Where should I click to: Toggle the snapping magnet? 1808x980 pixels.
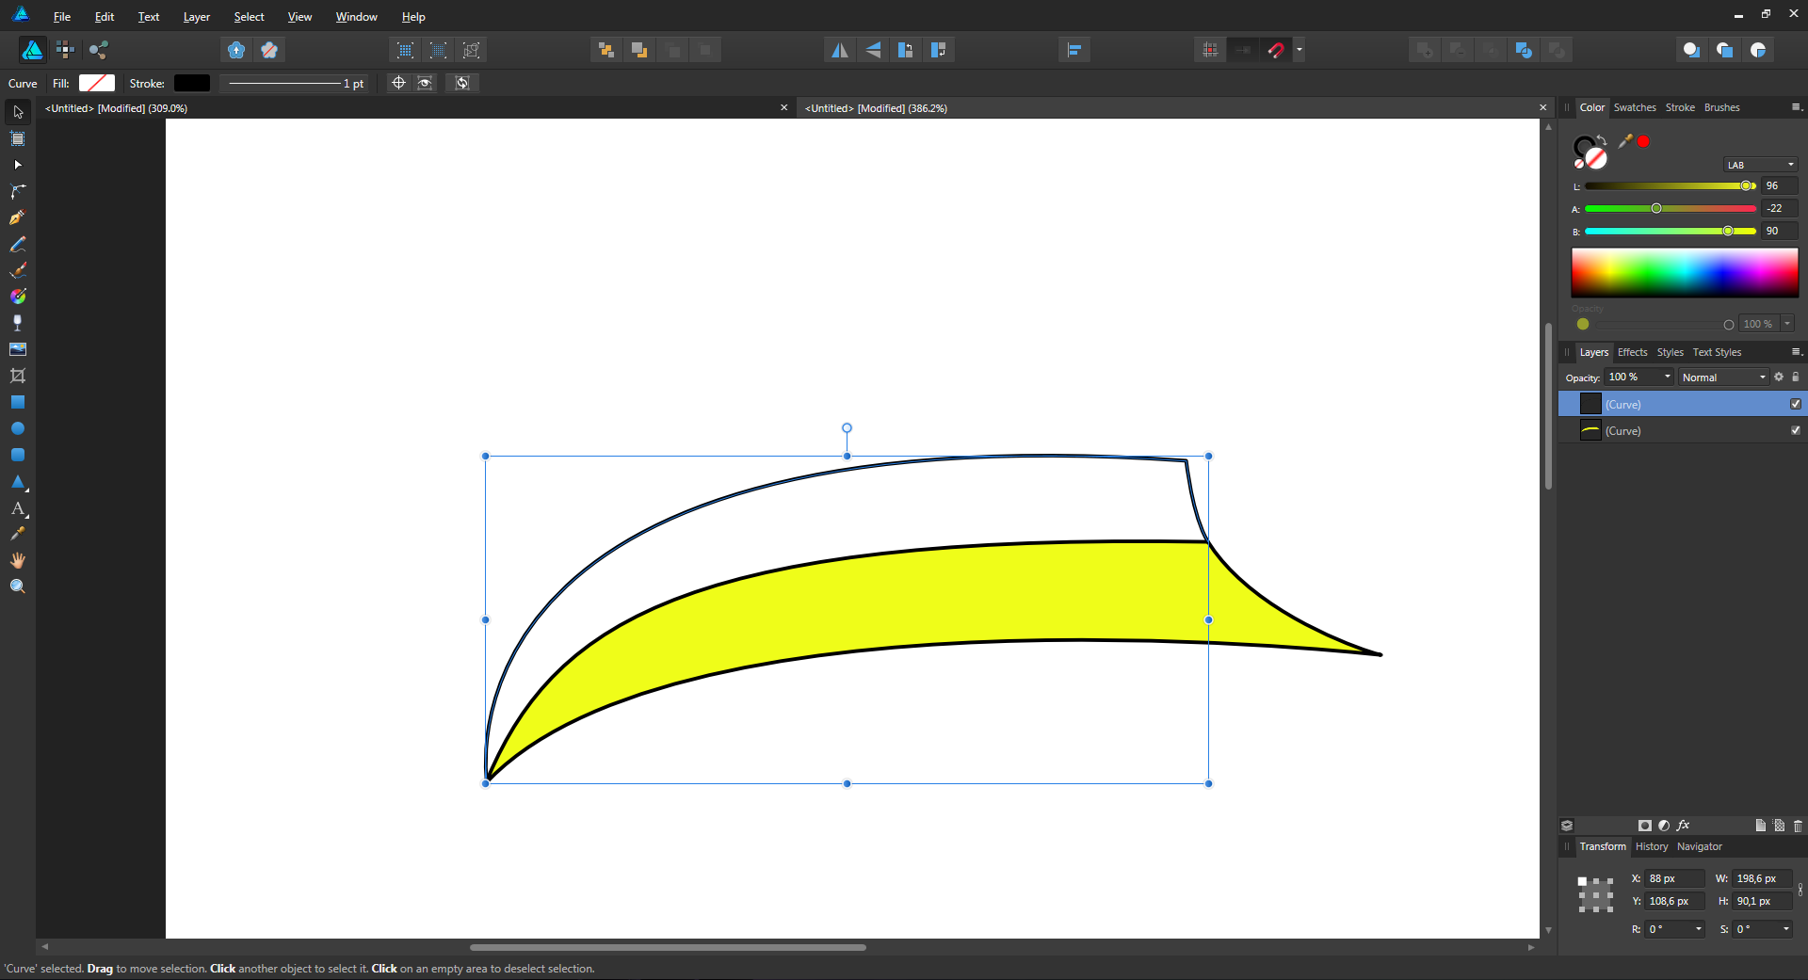click(x=1276, y=50)
